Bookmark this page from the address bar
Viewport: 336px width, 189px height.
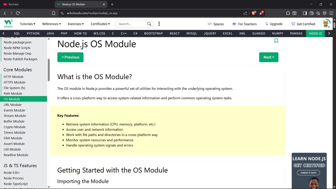(53, 13)
